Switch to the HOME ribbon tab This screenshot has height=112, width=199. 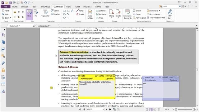[15, 7]
